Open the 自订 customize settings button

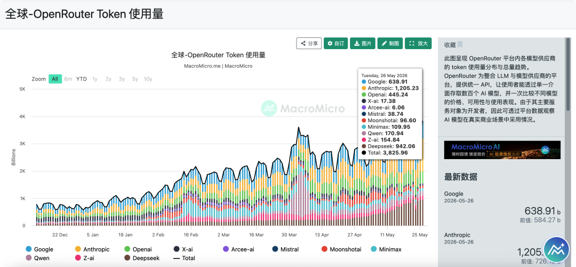point(335,43)
